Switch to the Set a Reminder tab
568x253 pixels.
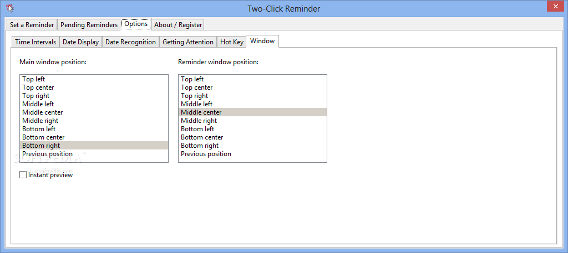tap(32, 24)
